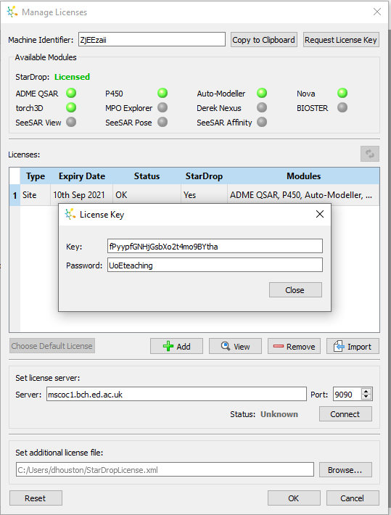Screen dimensions: 391x515
Task: Add a new license
Action: (176, 346)
